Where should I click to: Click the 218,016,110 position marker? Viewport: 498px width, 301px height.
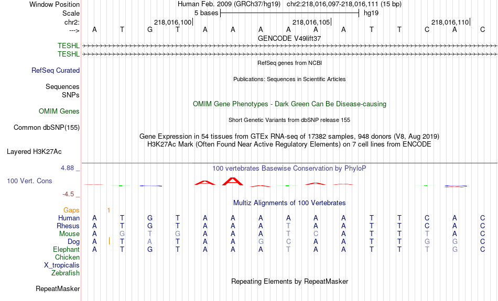pyautogui.click(x=450, y=22)
